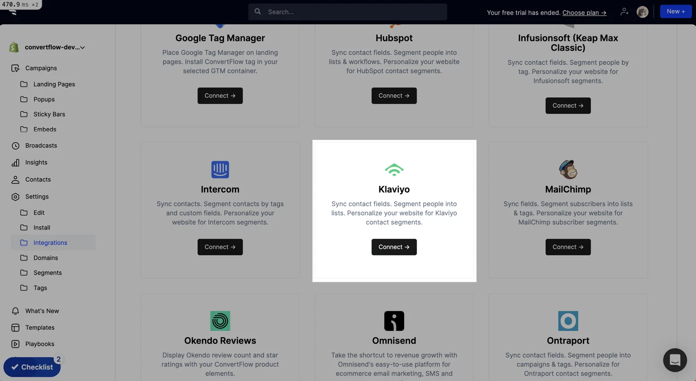Connect the Infusionsoft integration
The width and height of the screenshot is (696, 381).
[x=568, y=106]
